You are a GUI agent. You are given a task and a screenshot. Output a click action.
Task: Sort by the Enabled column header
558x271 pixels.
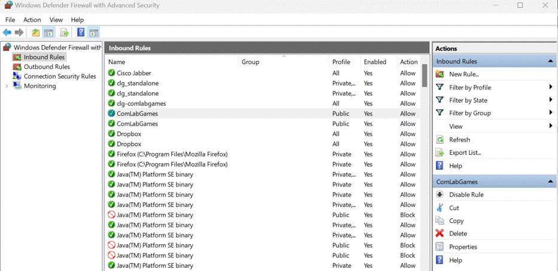378,62
